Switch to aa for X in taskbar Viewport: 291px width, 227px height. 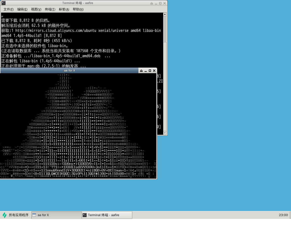pos(56,215)
